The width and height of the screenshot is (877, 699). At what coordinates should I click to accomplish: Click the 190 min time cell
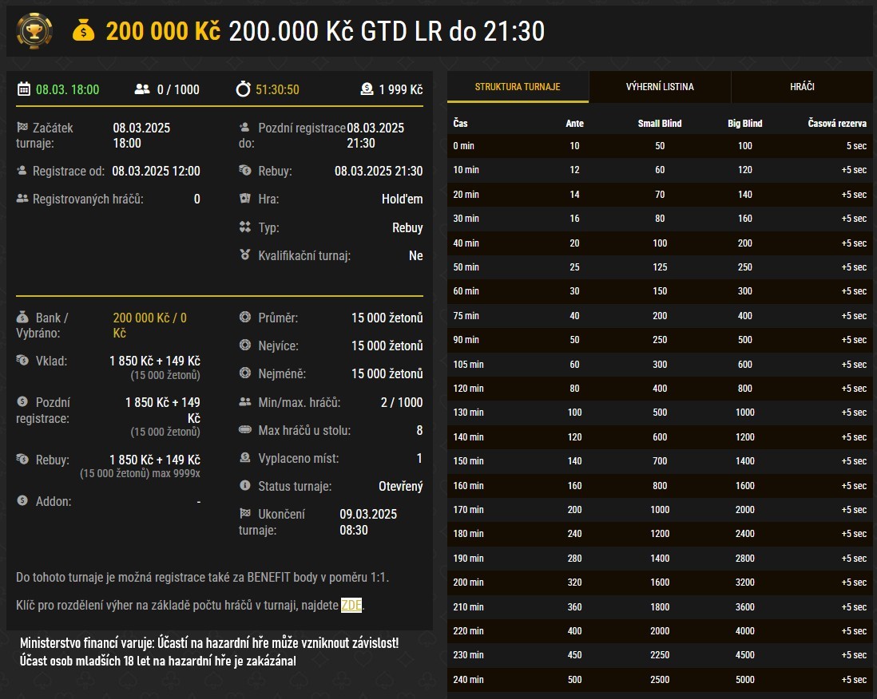pos(468,559)
